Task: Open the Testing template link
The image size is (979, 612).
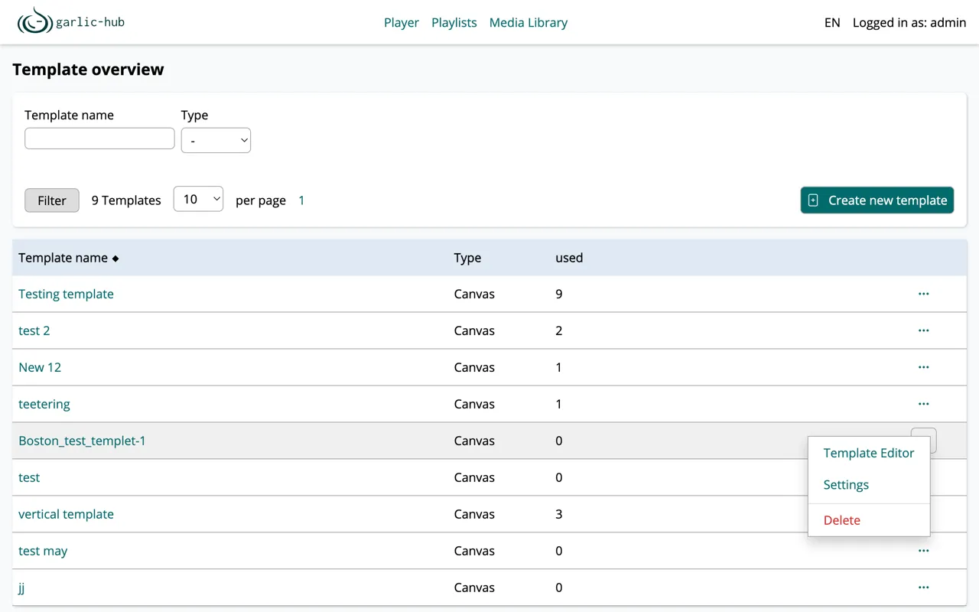Action: point(66,294)
